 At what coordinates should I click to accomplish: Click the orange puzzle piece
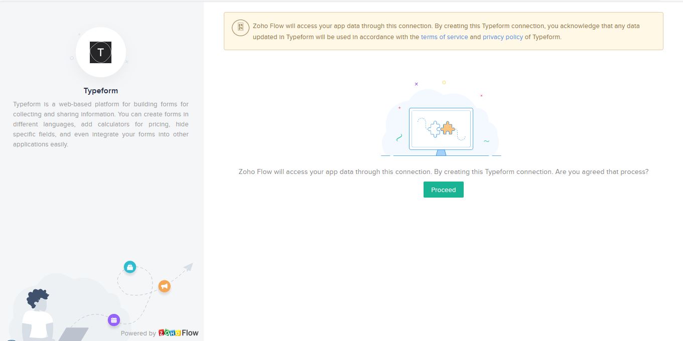click(x=448, y=128)
